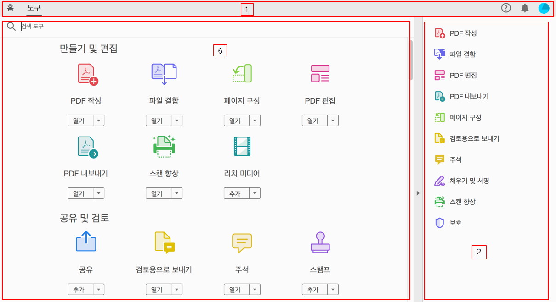Expand dropdown arrow next to PDF 작성 열기
The width and height of the screenshot is (556, 302).
tap(99, 120)
